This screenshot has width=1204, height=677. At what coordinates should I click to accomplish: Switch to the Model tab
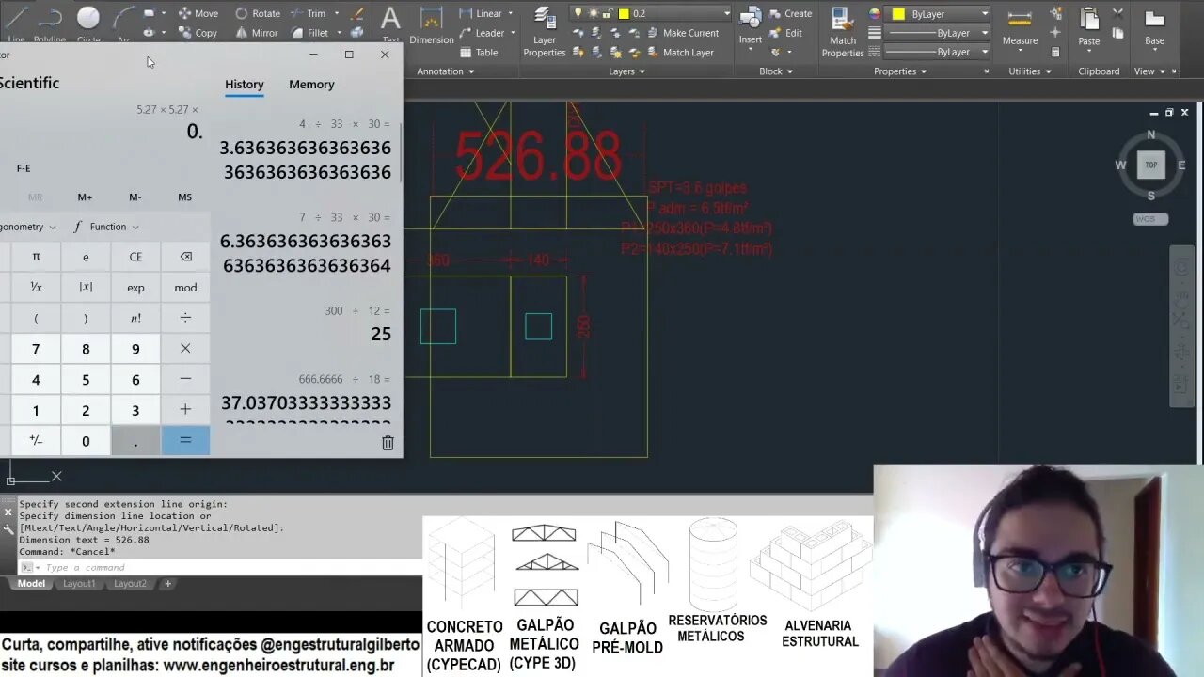31,584
